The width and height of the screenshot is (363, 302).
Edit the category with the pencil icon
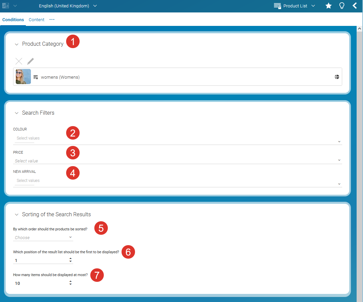pyautogui.click(x=30, y=61)
